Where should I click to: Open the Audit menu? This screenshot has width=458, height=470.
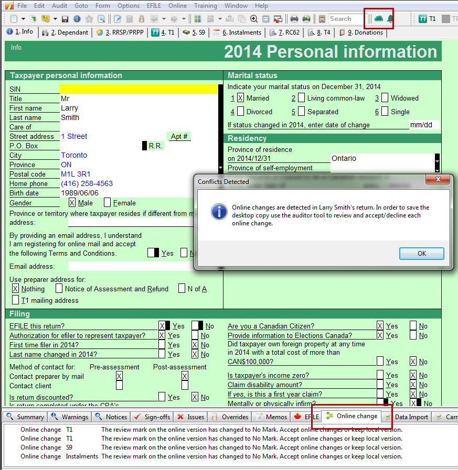click(x=59, y=6)
